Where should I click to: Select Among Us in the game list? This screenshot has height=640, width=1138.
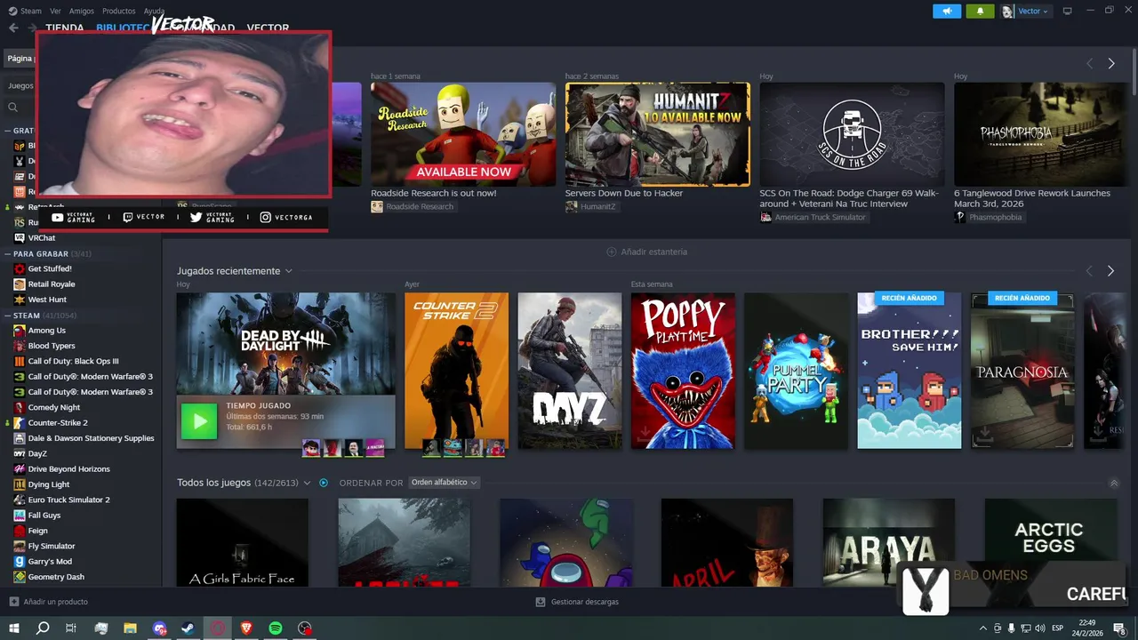click(x=47, y=330)
